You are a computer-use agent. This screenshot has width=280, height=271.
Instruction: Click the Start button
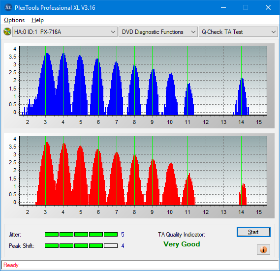point(253,232)
